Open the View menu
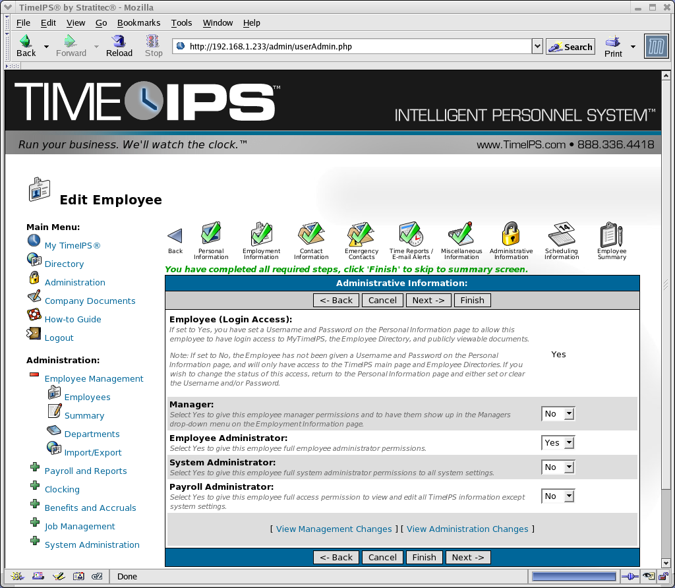675x588 pixels. (76, 23)
